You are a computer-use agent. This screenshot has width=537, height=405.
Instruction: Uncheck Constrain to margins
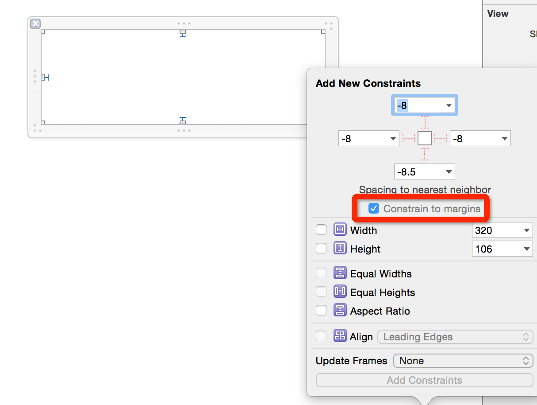(x=374, y=208)
